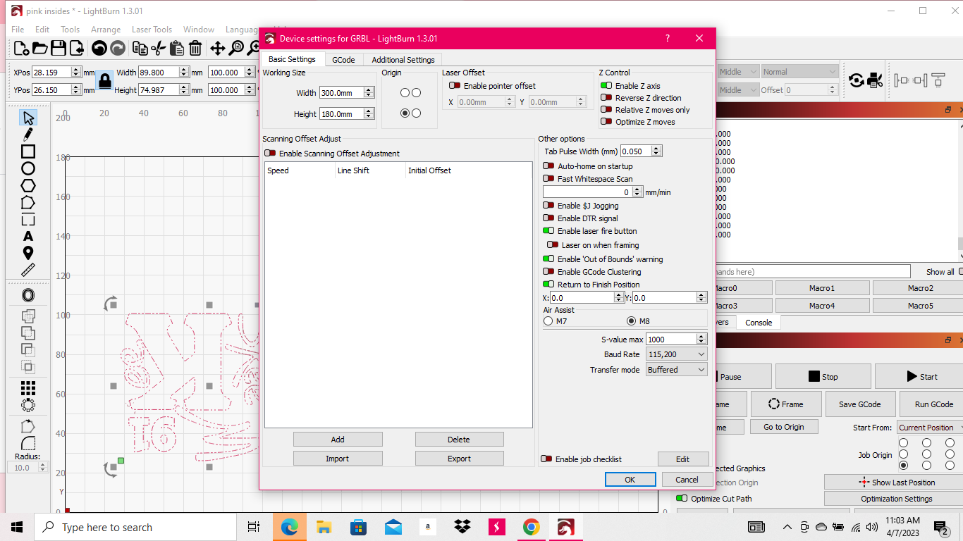Screen dimensions: 963x541
Task: Click the Edit button for job checklist
Action: coord(682,459)
